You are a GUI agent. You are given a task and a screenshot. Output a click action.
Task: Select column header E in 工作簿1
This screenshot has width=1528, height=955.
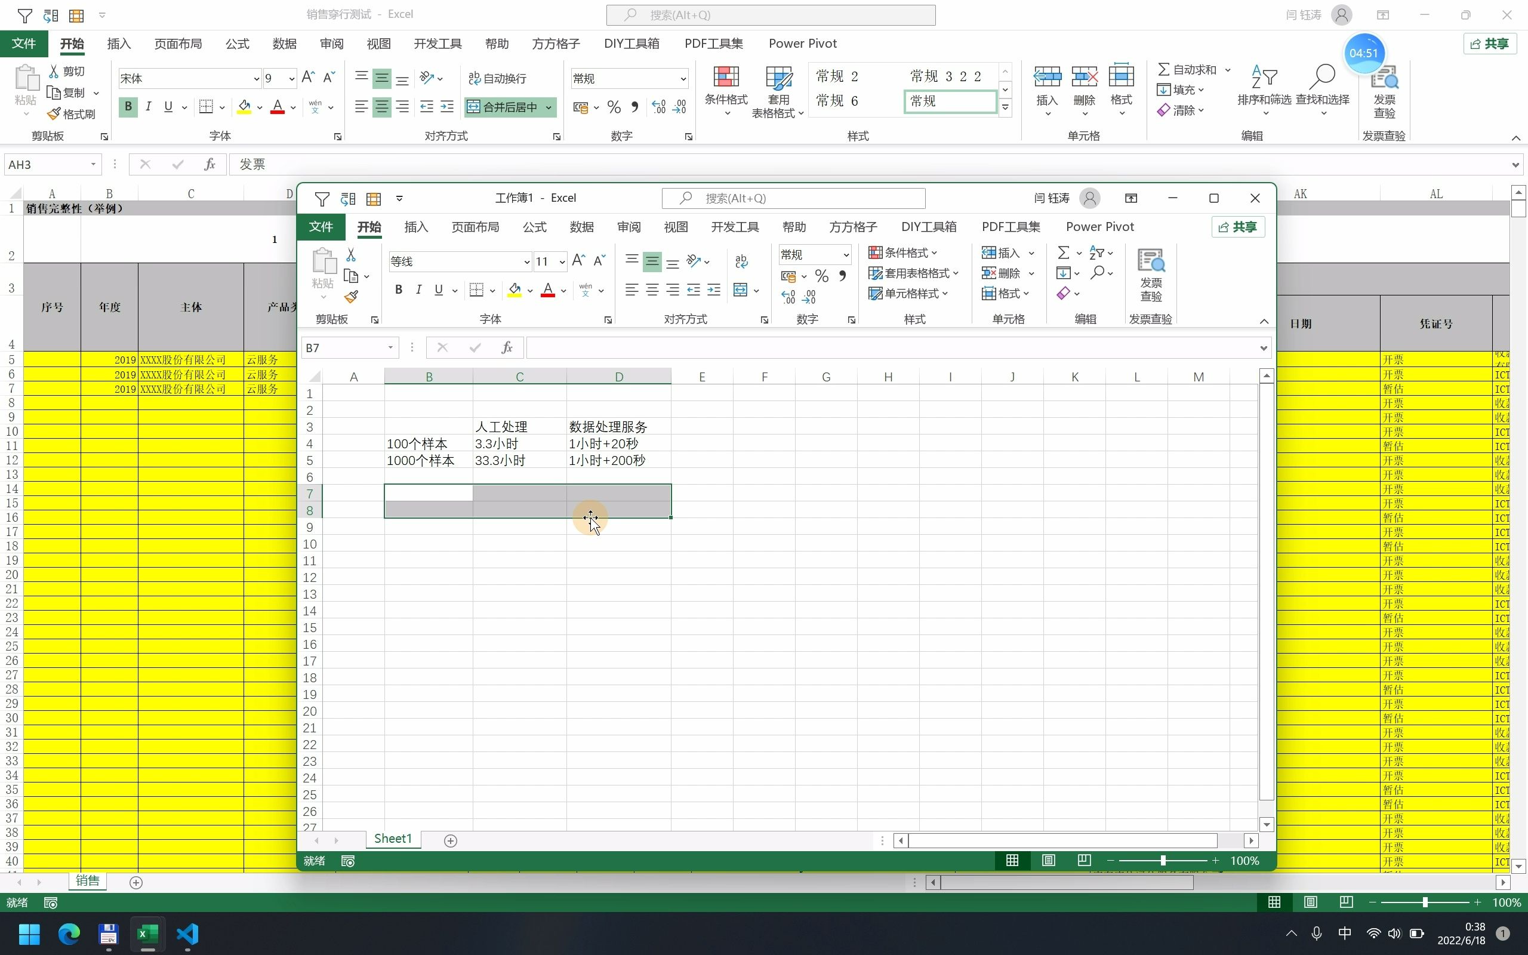(701, 377)
